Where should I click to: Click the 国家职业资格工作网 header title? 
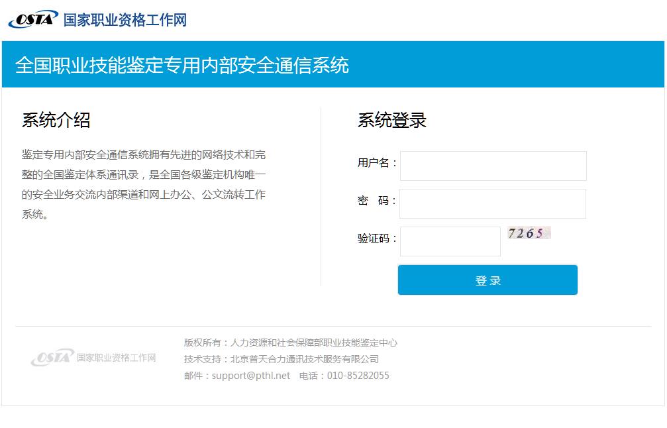125,20
